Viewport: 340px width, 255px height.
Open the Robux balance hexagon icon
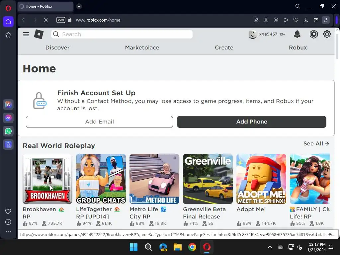pyautogui.click(x=313, y=34)
